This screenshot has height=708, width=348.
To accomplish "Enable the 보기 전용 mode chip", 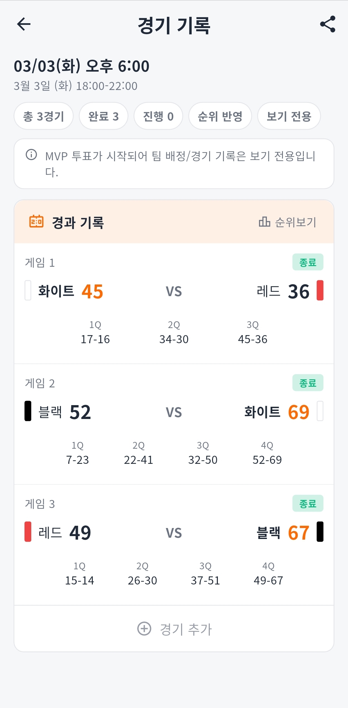I will [x=289, y=116].
